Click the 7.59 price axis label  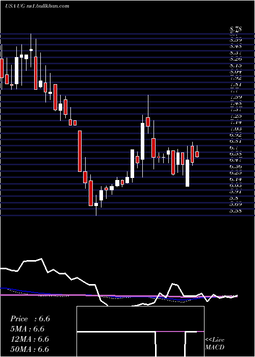pyautogui.click(x=236, y=97)
